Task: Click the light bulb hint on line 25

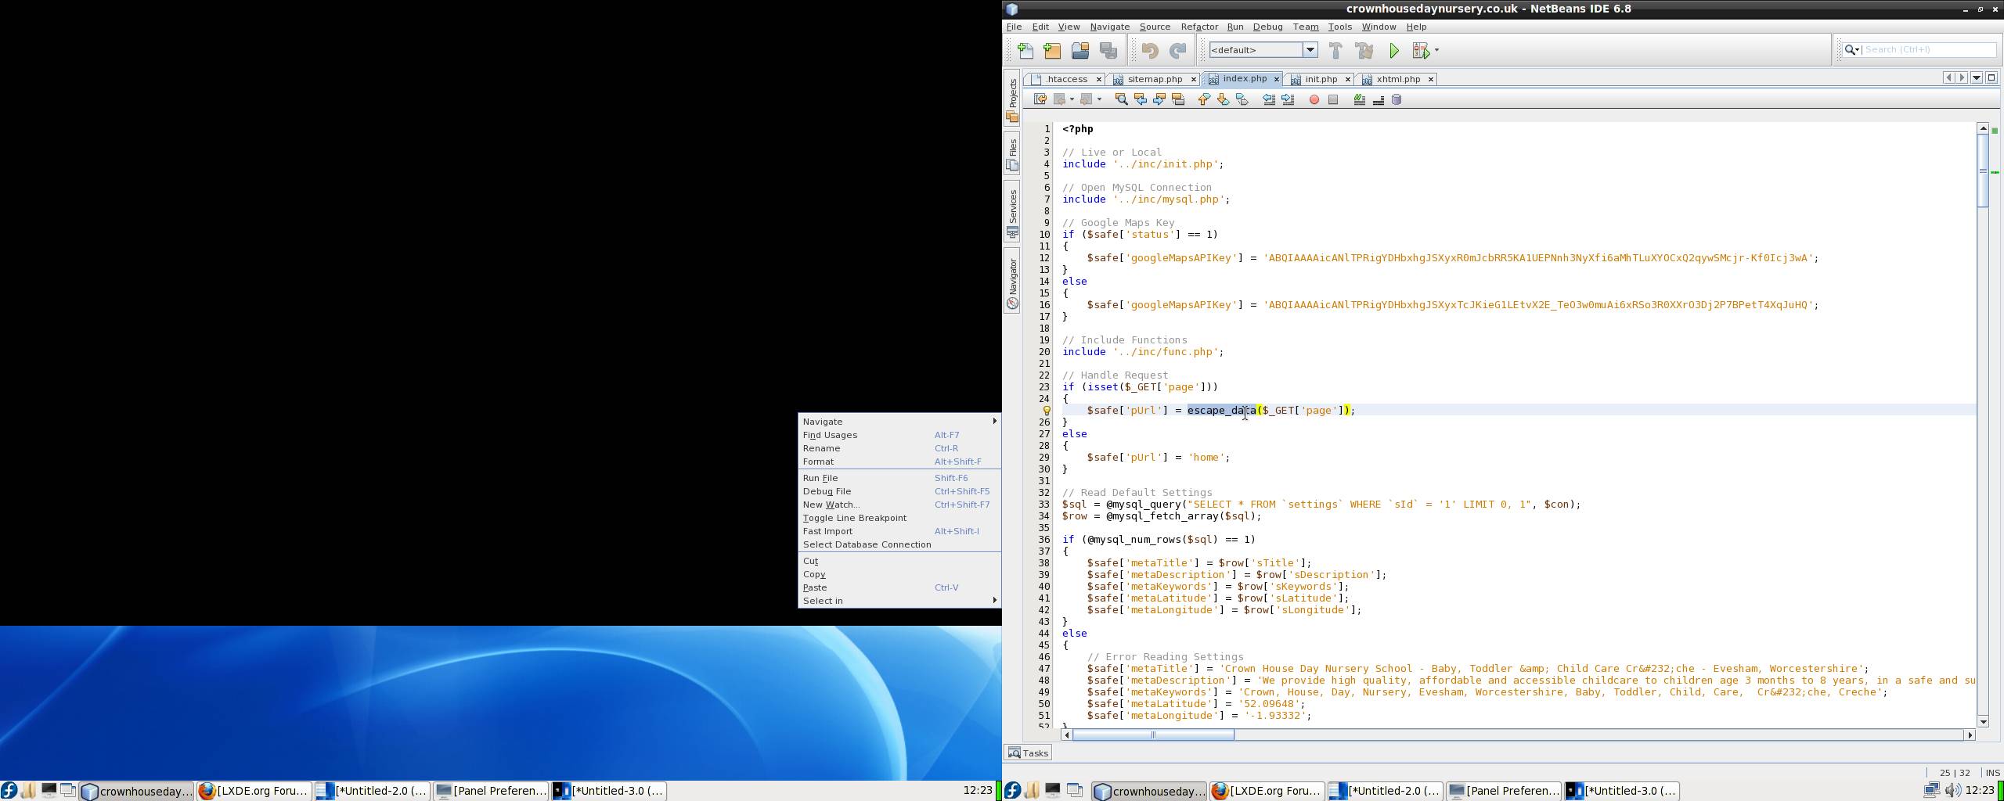Action: coord(1046,410)
